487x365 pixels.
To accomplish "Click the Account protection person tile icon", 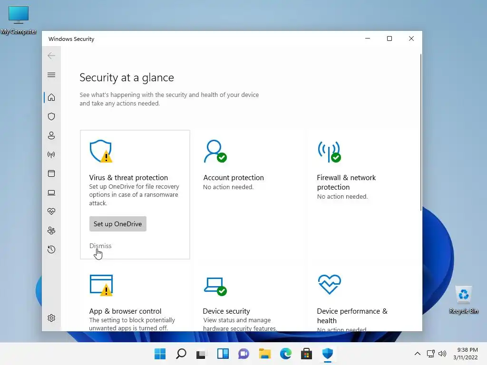I will pos(215,151).
